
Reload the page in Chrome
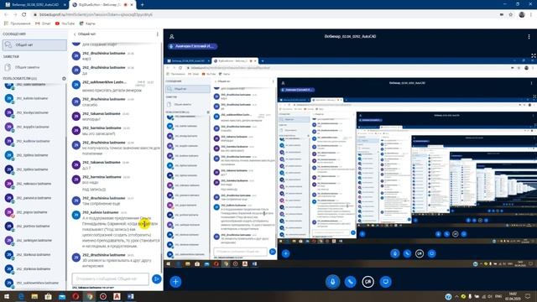[x=24, y=15]
